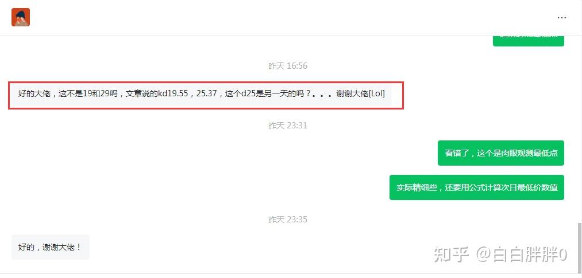Select the green bubble about 公式计算次日最低价数值
582x278 pixels.
pos(477,187)
